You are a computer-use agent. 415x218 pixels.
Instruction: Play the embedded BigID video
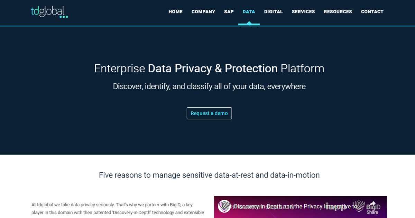tap(301, 211)
